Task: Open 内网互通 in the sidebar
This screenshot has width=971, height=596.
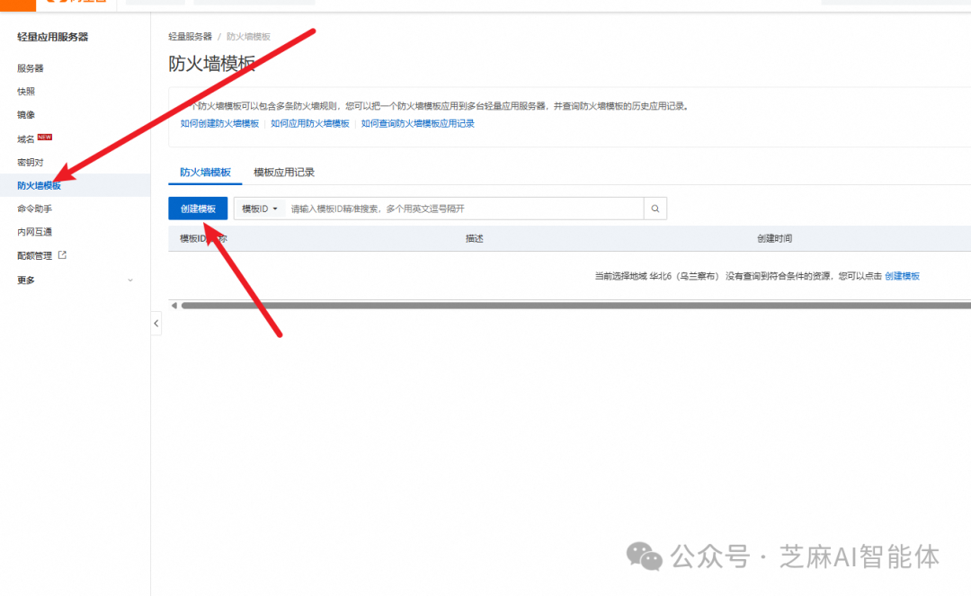Action: (35, 232)
